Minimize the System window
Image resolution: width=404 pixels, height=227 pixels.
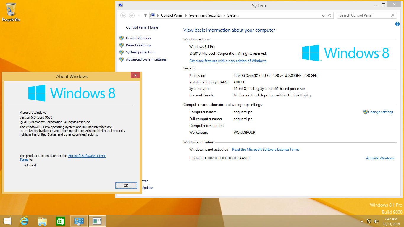coord(376,4)
